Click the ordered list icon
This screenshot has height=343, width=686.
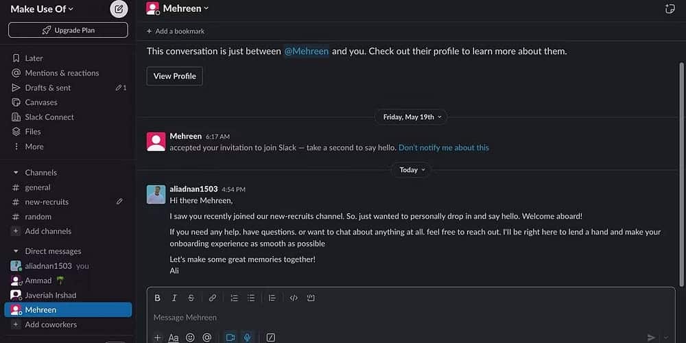point(234,298)
